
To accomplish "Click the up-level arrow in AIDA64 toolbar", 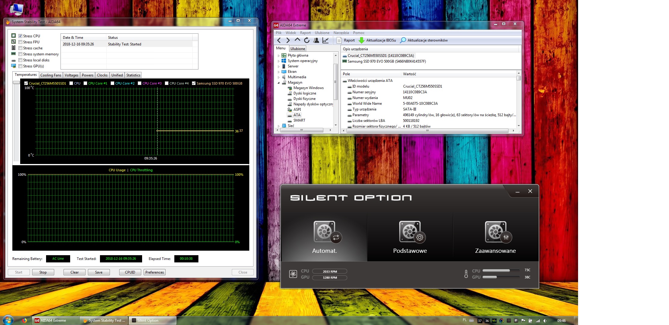I will (x=297, y=40).
